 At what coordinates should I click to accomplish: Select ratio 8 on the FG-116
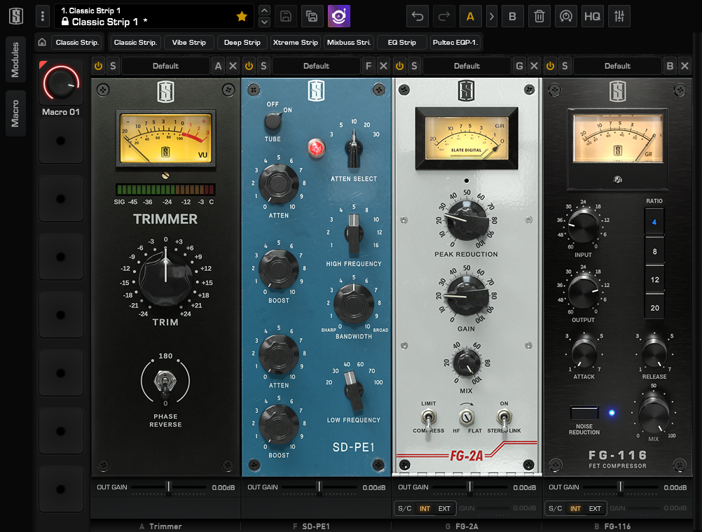point(654,251)
